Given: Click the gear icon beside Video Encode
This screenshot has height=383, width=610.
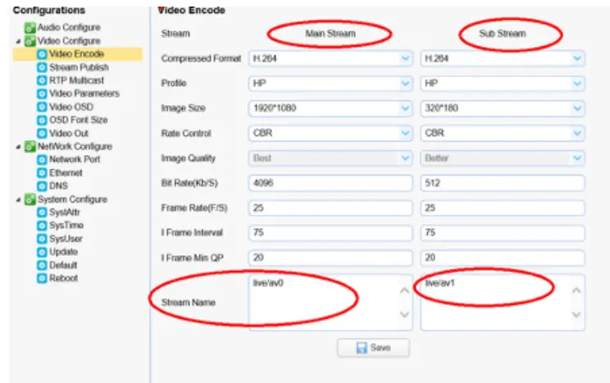Looking at the screenshot, I should (42, 54).
